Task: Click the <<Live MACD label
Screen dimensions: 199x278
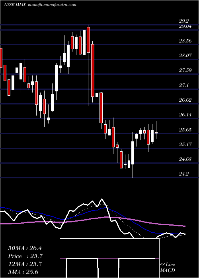Action: coord(168,268)
